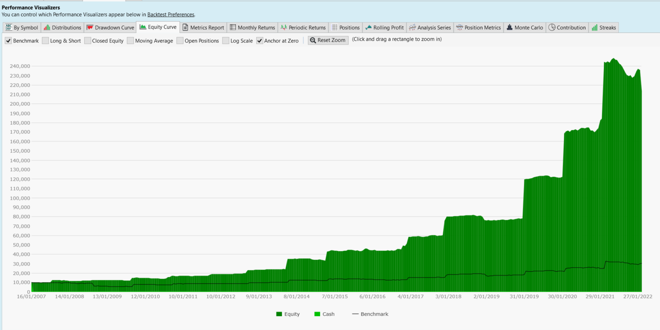Click the Contribution pie chart icon
The height and width of the screenshot is (330, 660).
click(x=552, y=28)
